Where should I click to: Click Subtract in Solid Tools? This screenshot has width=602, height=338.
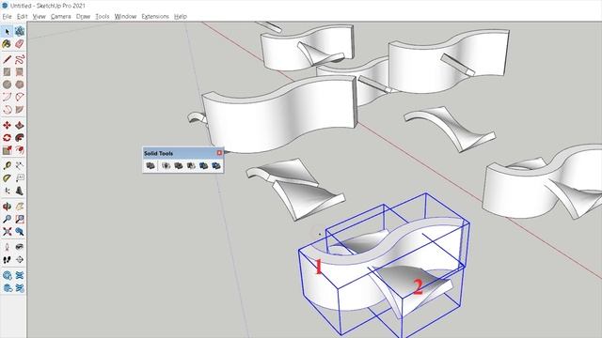coord(191,165)
